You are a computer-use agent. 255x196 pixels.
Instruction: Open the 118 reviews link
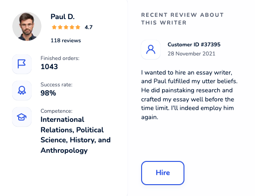click(x=66, y=40)
